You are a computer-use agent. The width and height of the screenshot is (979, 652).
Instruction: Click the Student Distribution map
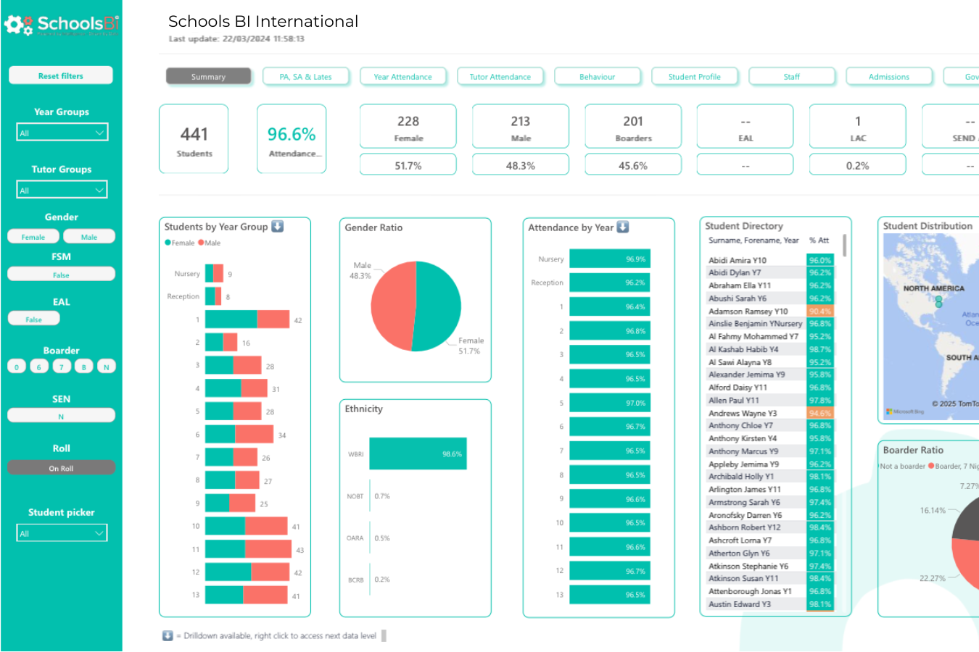(x=931, y=326)
